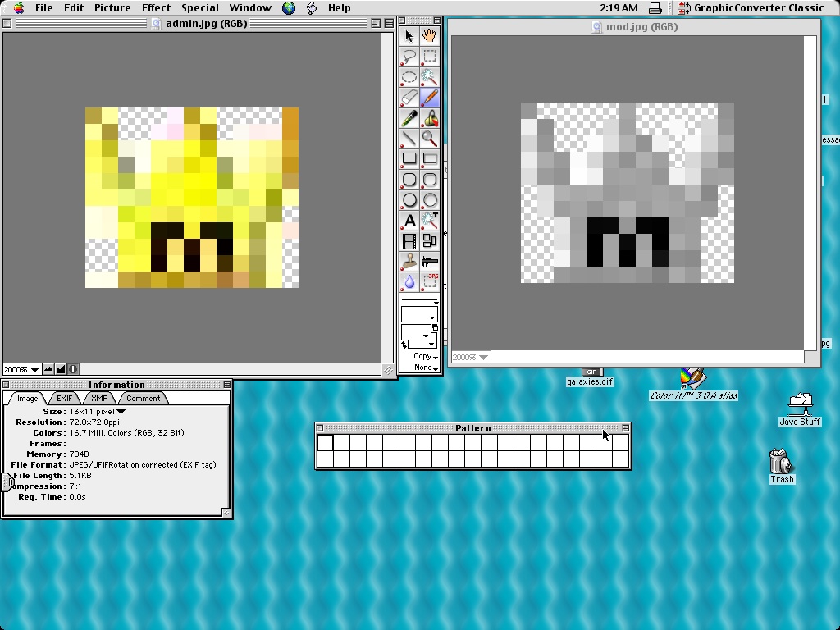This screenshot has width=840, height=630.
Task: Open the Effect menu
Action: 156,8
